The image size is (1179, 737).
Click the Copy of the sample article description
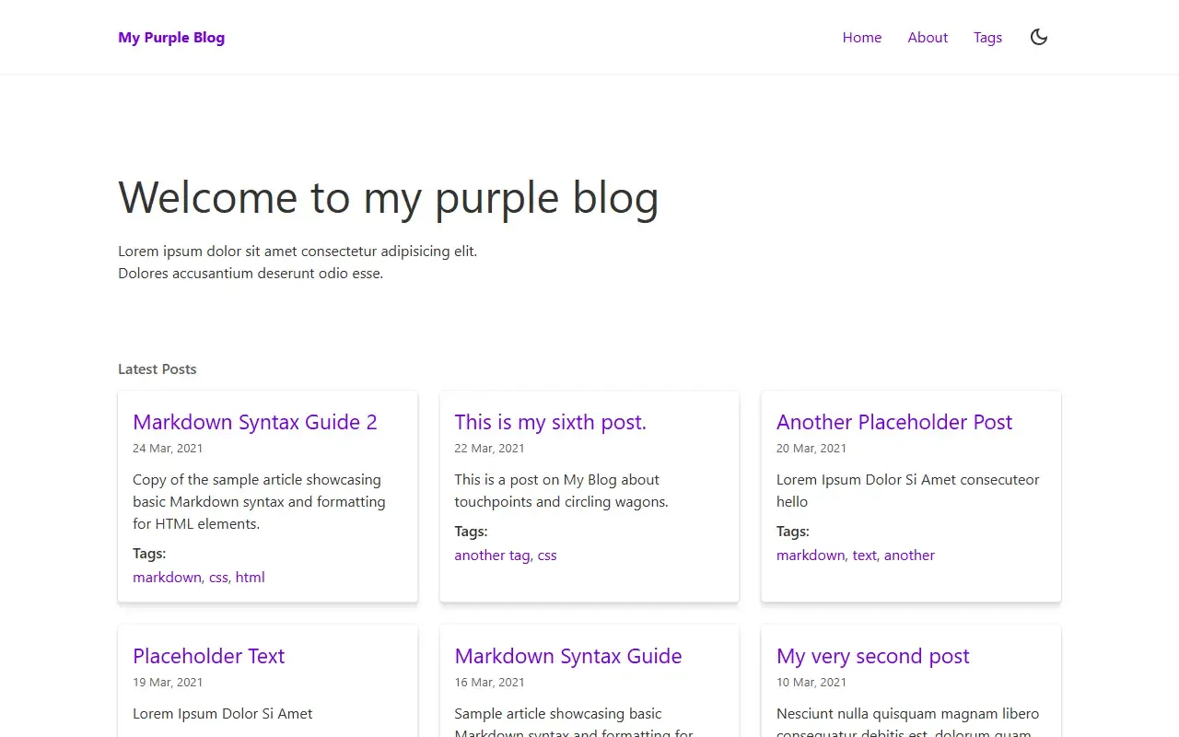point(259,502)
